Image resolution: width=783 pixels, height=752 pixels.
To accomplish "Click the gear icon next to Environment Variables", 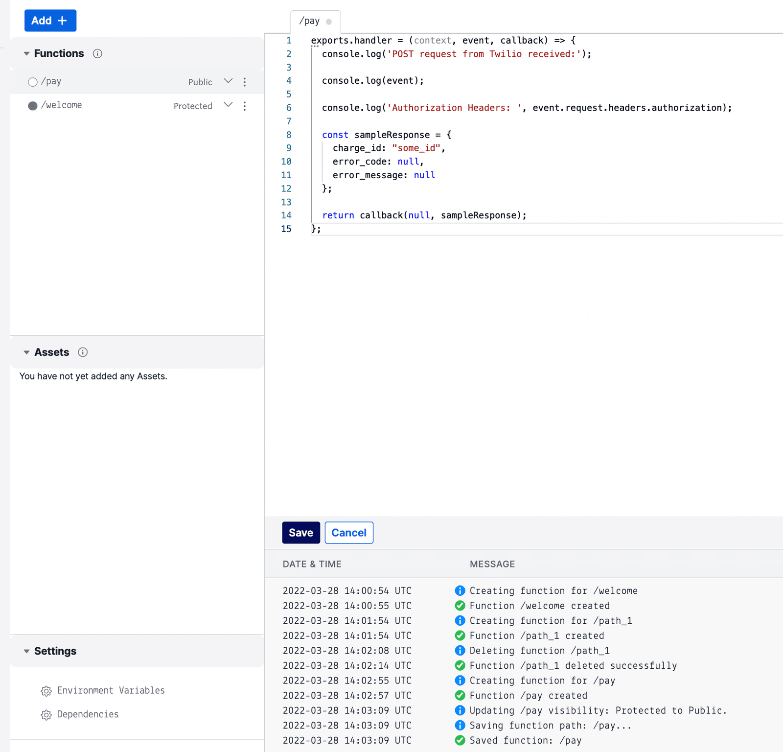I will (x=46, y=691).
